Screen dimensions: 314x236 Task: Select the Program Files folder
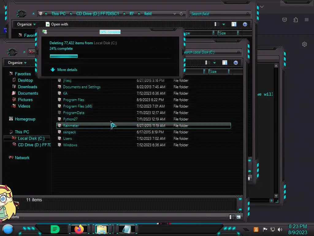[x=74, y=100]
